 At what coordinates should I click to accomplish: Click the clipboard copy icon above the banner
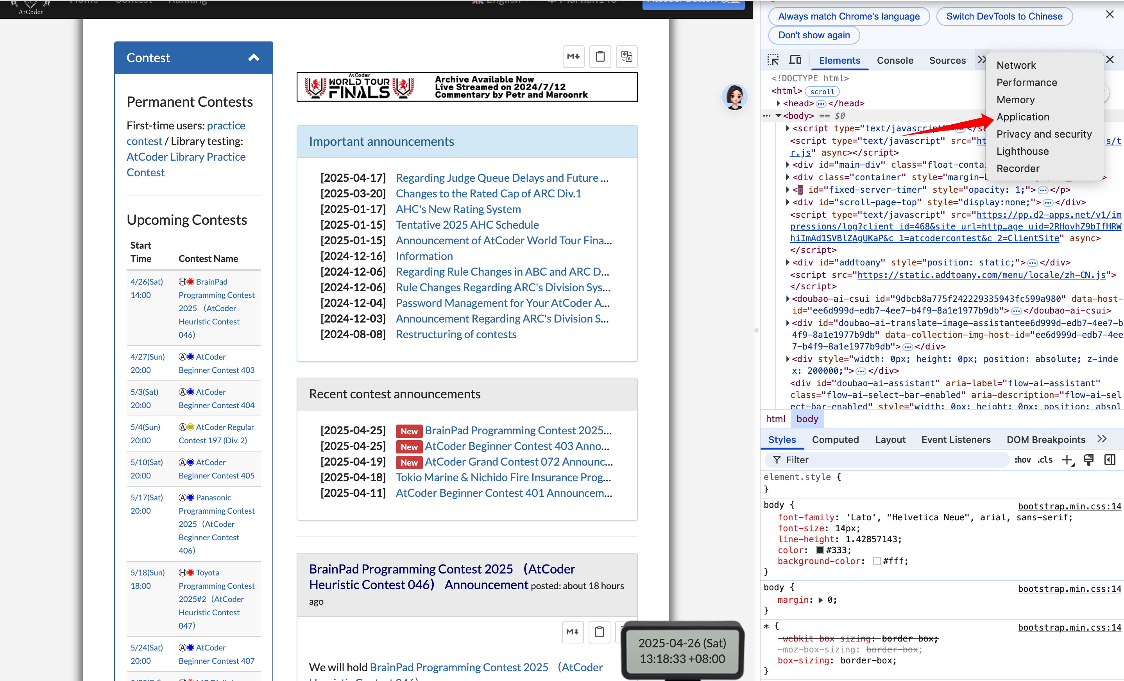tap(600, 57)
